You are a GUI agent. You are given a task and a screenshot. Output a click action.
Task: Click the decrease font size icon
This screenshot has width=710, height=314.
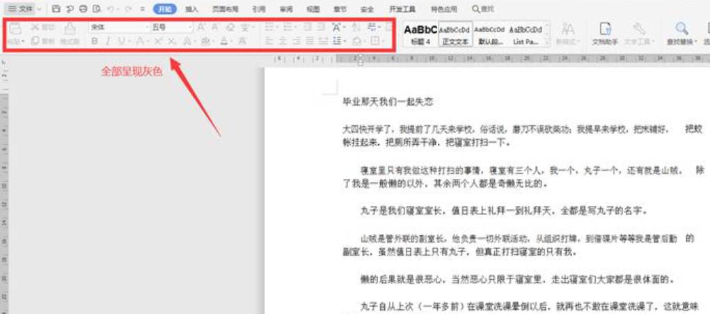215,28
